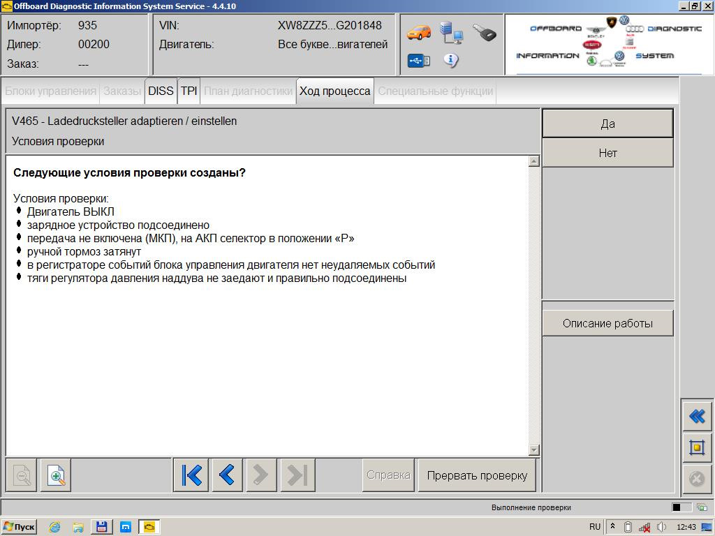The width and height of the screenshot is (715, 536).
Task: Click the grayed round cancel icon
Action: click(697, 479)
